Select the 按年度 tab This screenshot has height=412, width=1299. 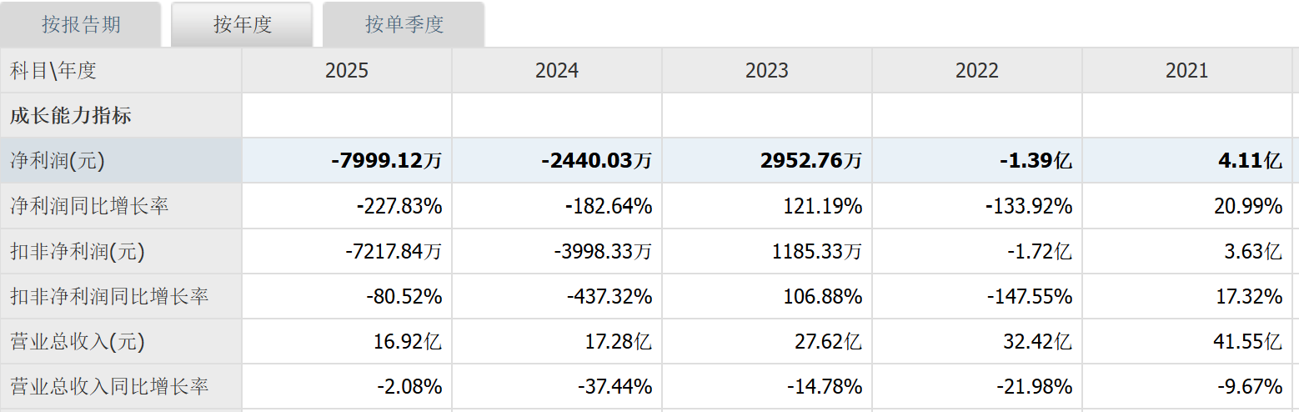(x=242, y=24)
